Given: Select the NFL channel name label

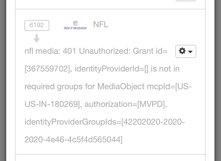Looking at the screenshot, I should tap(101, 24).
